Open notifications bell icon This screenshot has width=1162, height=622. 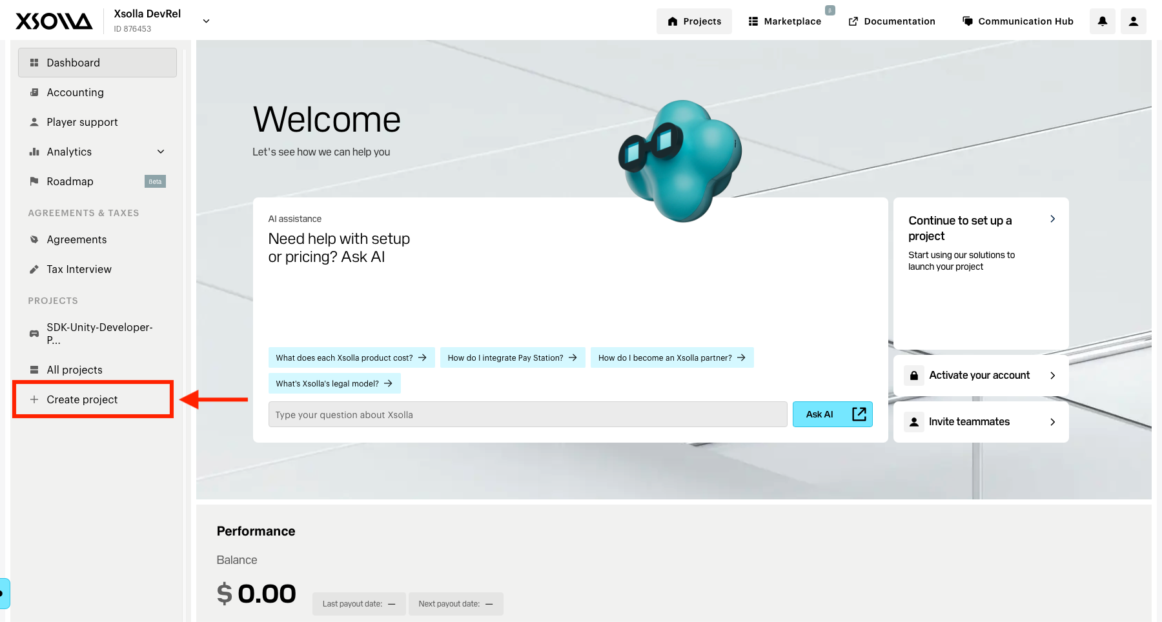1103,21
